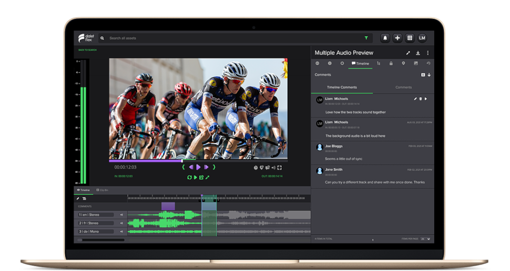This screenshot has height=271, width=510.
Task: Edit the comment 'Love how the two tracks sound together'
Action: pyautogui.click(x=415, y=99)
